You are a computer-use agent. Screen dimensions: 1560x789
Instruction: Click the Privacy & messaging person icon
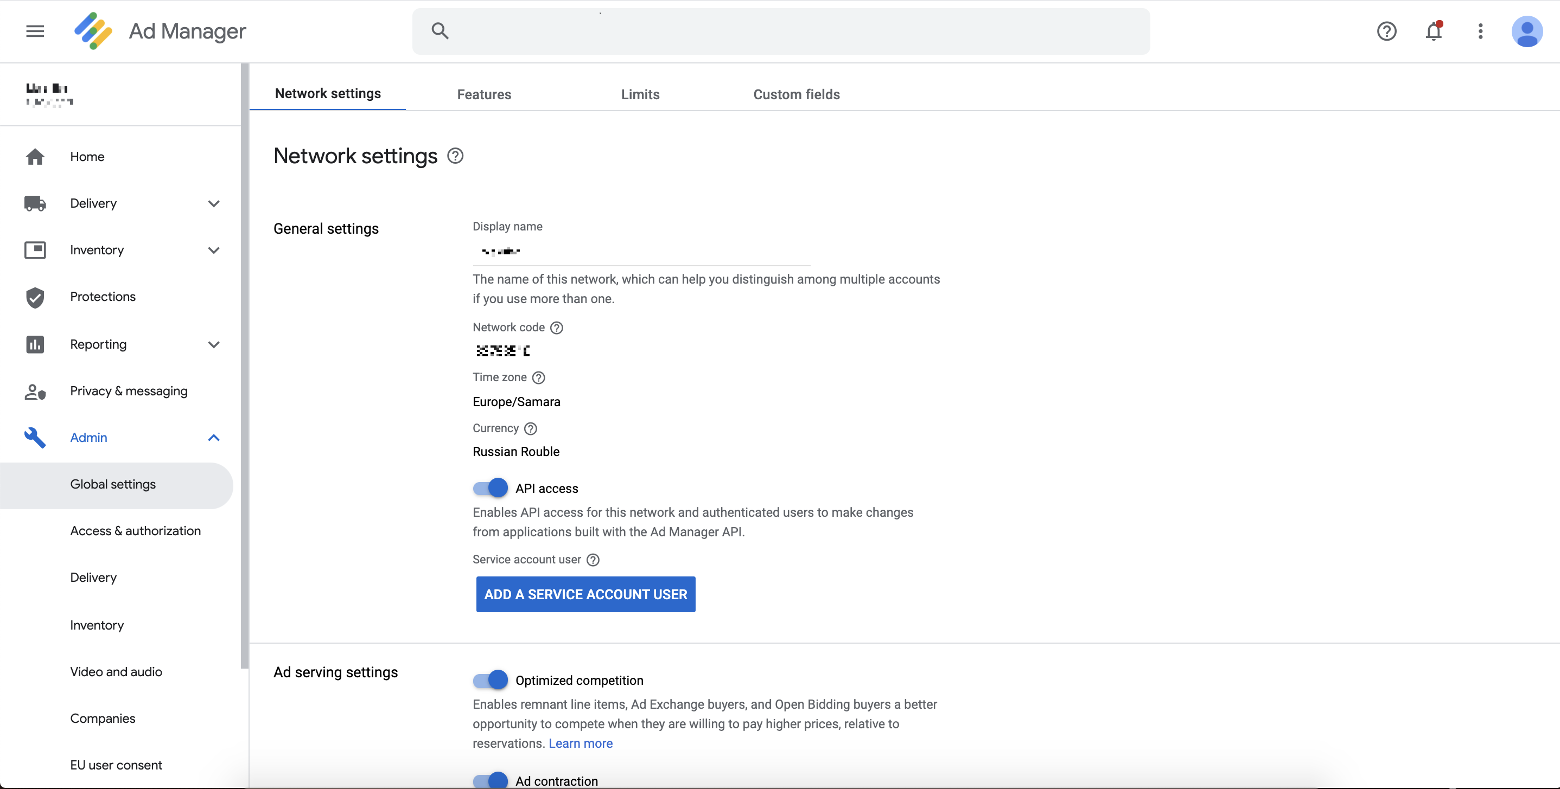coord(35,392)
